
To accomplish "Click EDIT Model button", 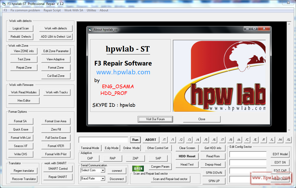I will pos(280,154).
